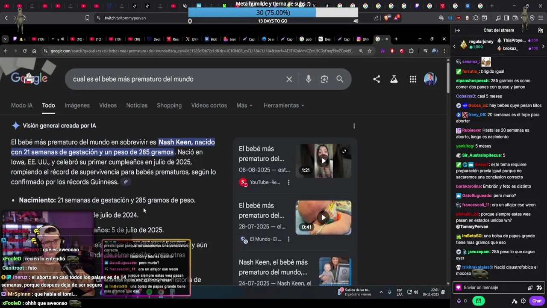Open the Subida de las te... weather widget
The height and width of the screenshot is (308, 547).
tap(355, 292)
